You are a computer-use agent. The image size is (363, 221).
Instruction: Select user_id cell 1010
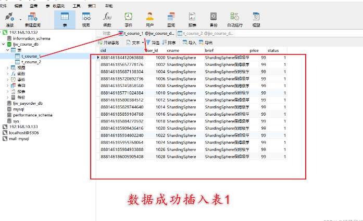coord(155,93)
